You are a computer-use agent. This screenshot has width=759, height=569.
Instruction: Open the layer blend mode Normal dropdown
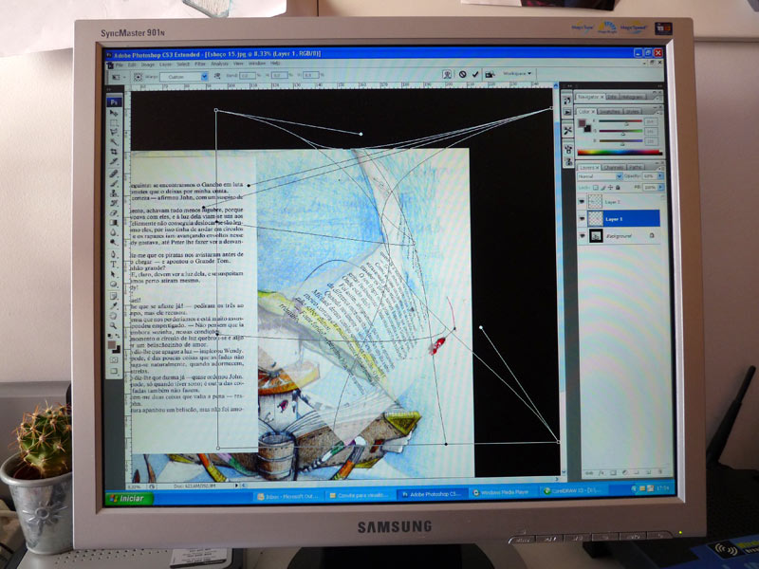pyautogui.click(x=601, y=176)
